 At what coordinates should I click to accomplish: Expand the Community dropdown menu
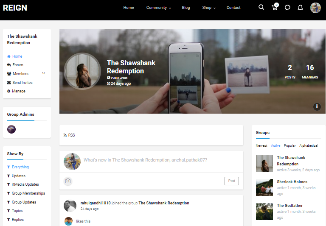point(159,8)
